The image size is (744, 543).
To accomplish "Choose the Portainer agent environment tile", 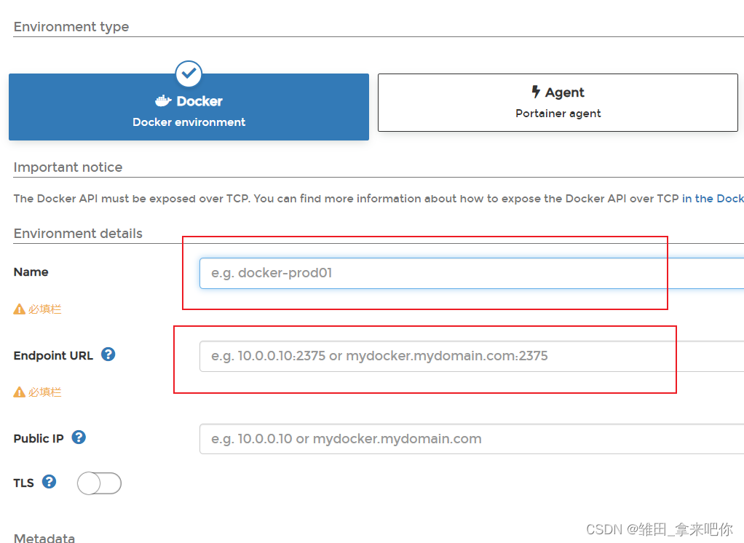I will [x=558, y=103].
